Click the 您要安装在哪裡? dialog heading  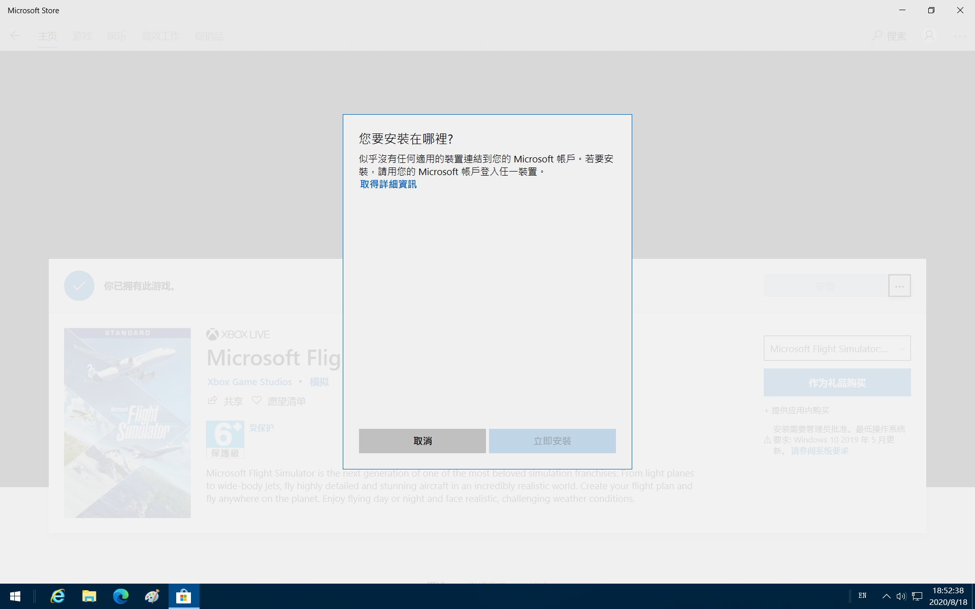406,139
